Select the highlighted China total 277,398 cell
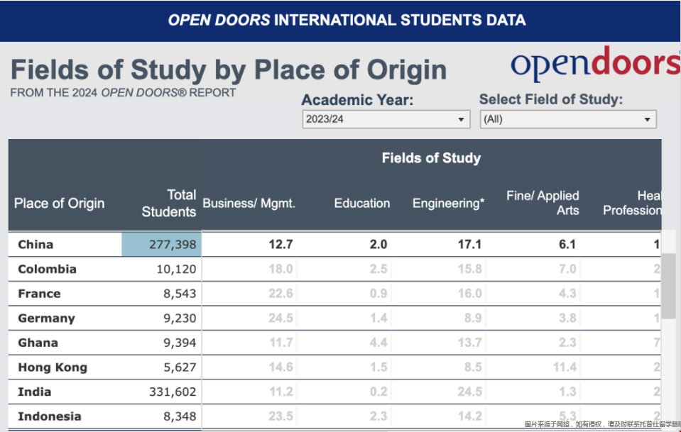This screenshot has width=681, height=432. (162, 245)
